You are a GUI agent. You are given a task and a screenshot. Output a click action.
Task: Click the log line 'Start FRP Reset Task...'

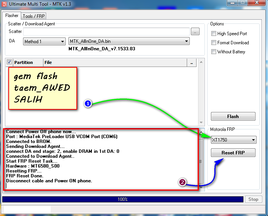[x=32, y=161]
